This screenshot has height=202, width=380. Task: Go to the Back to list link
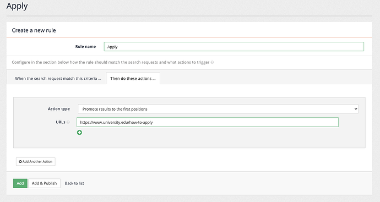[x=74, y=183]
